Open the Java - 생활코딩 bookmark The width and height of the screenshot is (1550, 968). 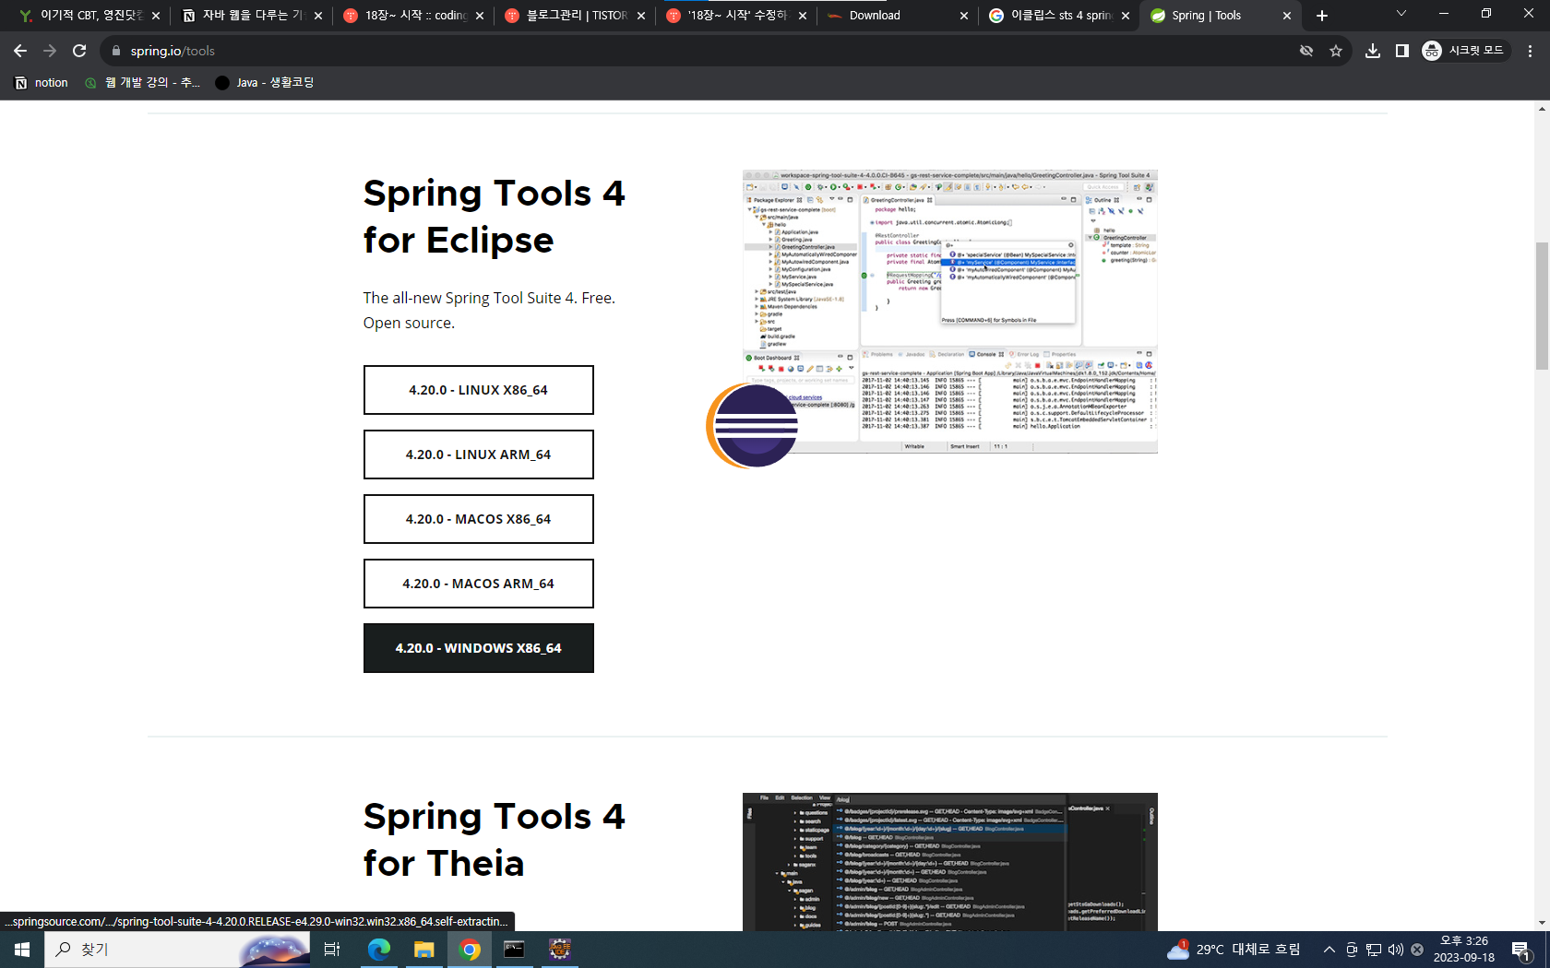[x=265, y=83]
